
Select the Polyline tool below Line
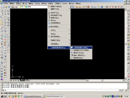[5, 14]
